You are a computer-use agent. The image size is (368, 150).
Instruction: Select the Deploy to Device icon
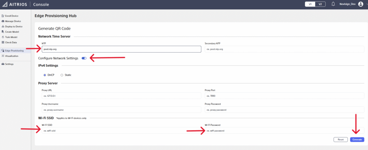tap(3, 27)
